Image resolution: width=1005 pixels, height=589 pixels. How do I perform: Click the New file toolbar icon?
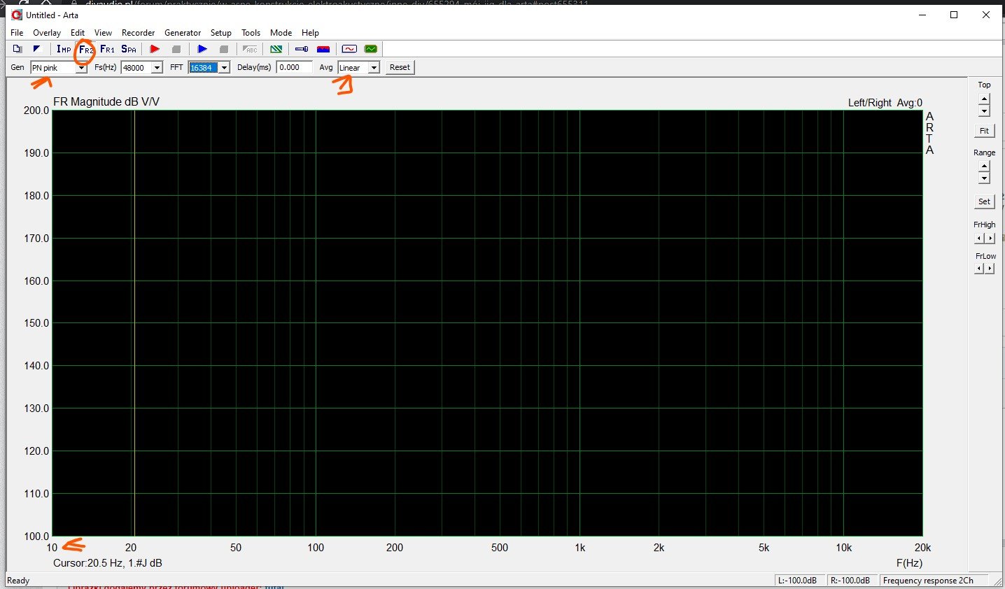[17, 49]
